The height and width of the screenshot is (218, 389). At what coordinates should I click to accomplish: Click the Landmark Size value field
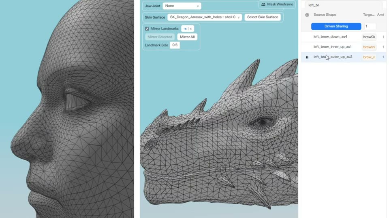tap(175, 45)
